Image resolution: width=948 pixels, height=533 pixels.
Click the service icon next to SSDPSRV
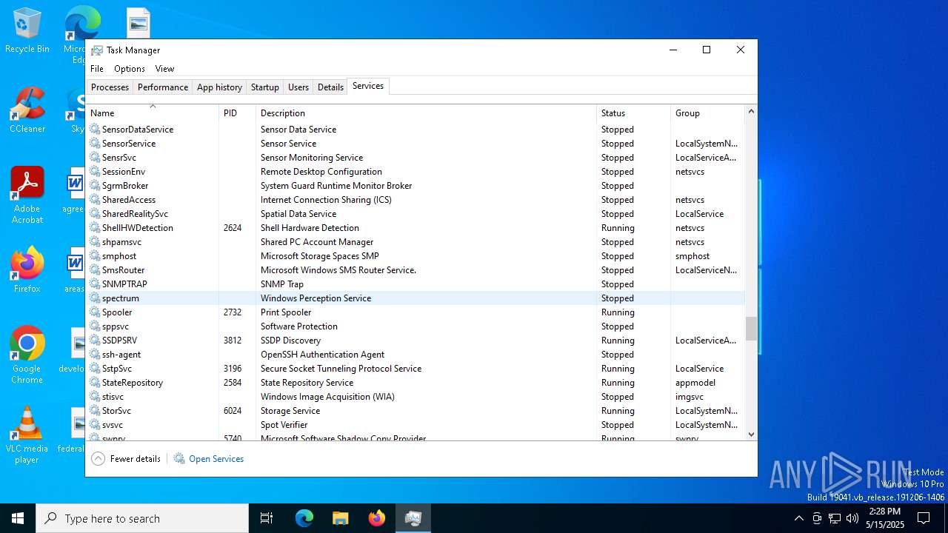95,340
